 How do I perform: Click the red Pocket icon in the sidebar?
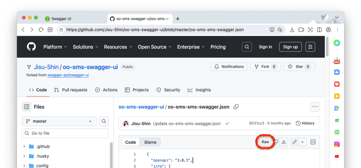point(337,84)
